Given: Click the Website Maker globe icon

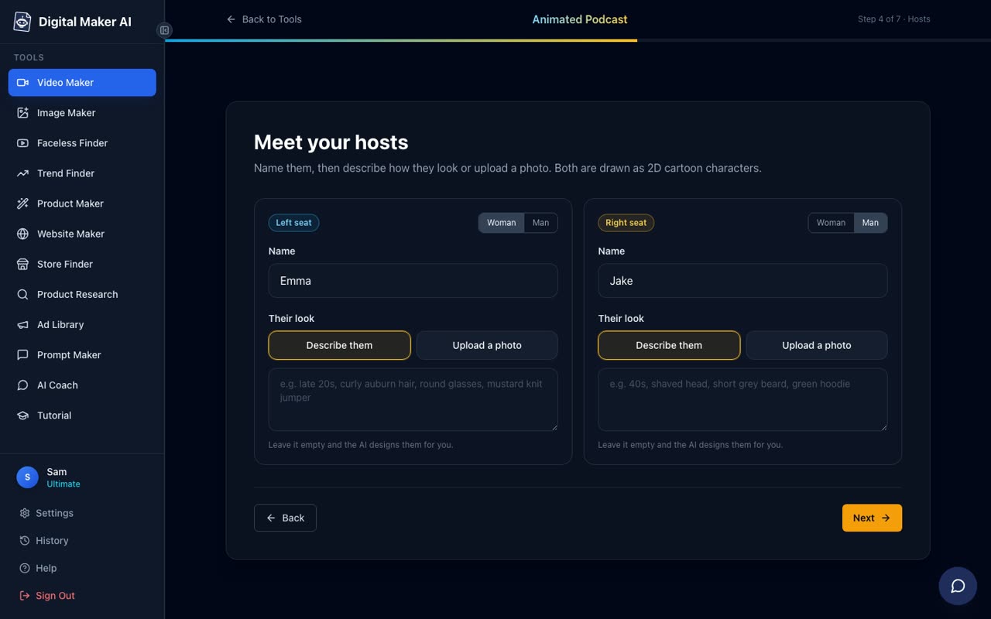Looking at the screenshot, I should pyautogui.click(x=22, y=234).
